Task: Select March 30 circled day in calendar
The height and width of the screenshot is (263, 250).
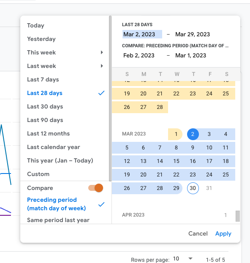Action: pos(193,188)
